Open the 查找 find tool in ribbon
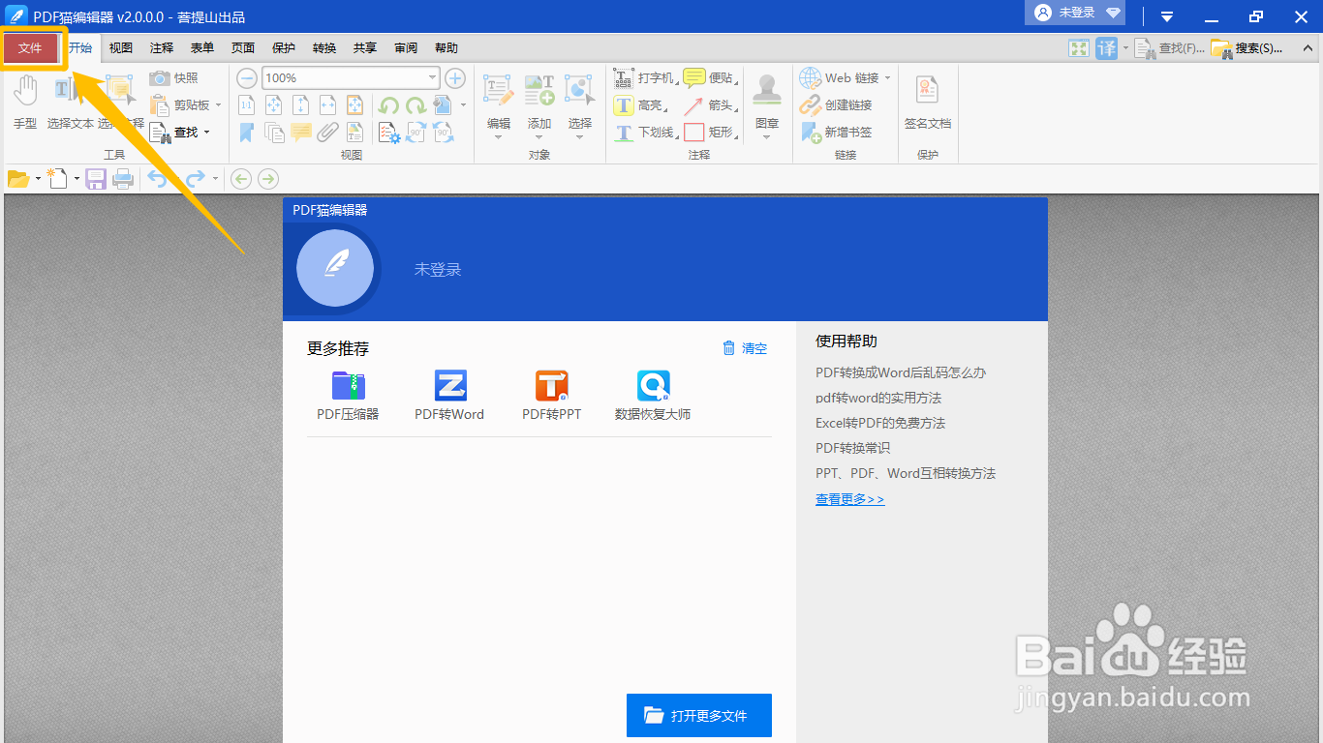 (x=180, y=132)
